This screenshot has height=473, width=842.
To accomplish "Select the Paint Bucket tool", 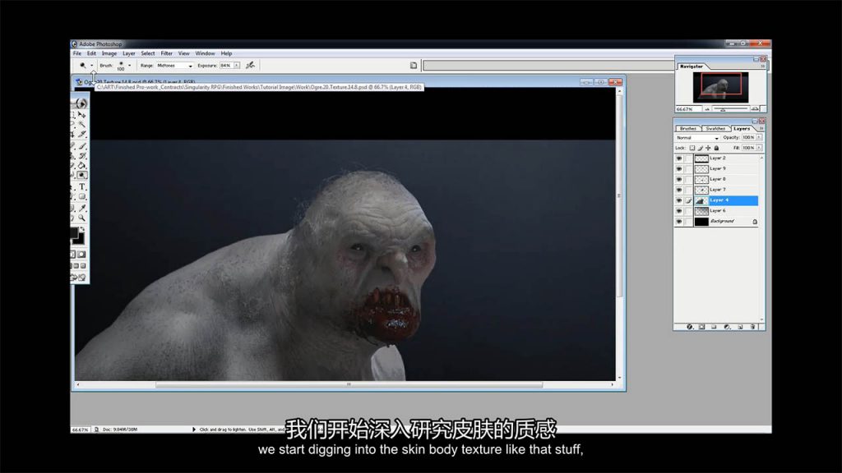I will [82, 165].
